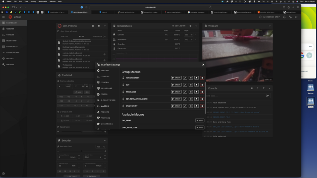Click the Extrusion factor slider

tap(82, 151)
